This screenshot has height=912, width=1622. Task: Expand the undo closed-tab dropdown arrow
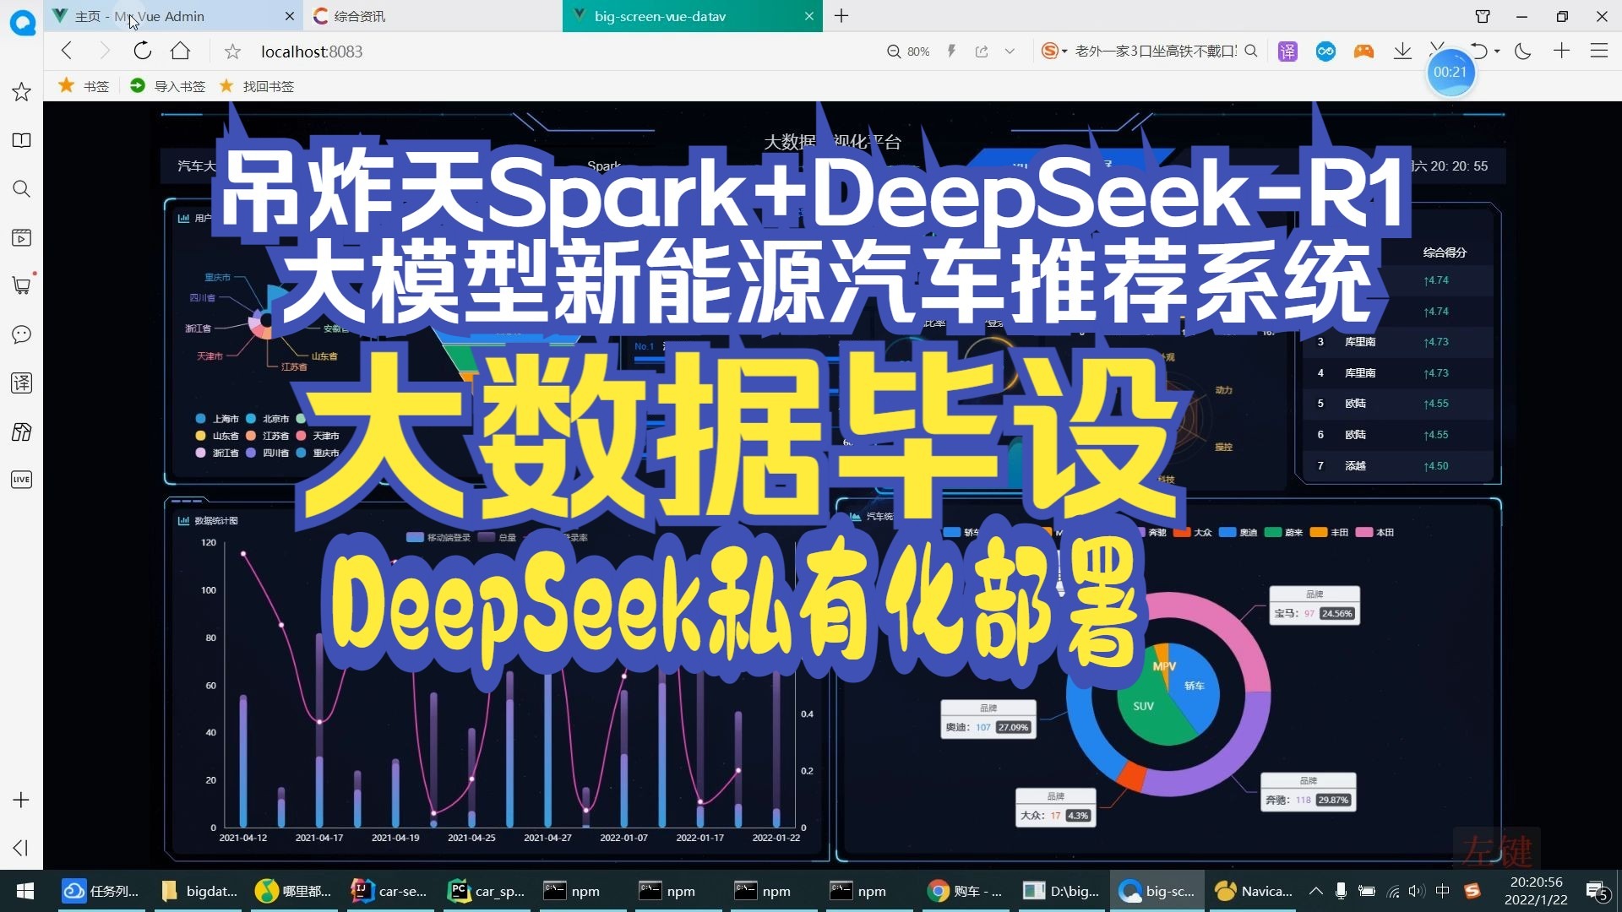(x=1497, y=52)
